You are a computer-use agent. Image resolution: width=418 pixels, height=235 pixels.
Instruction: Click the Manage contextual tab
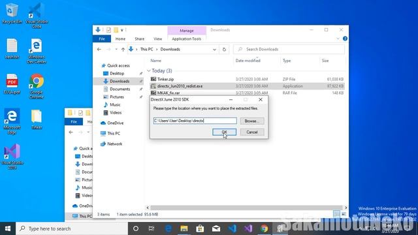pos(187,31)
